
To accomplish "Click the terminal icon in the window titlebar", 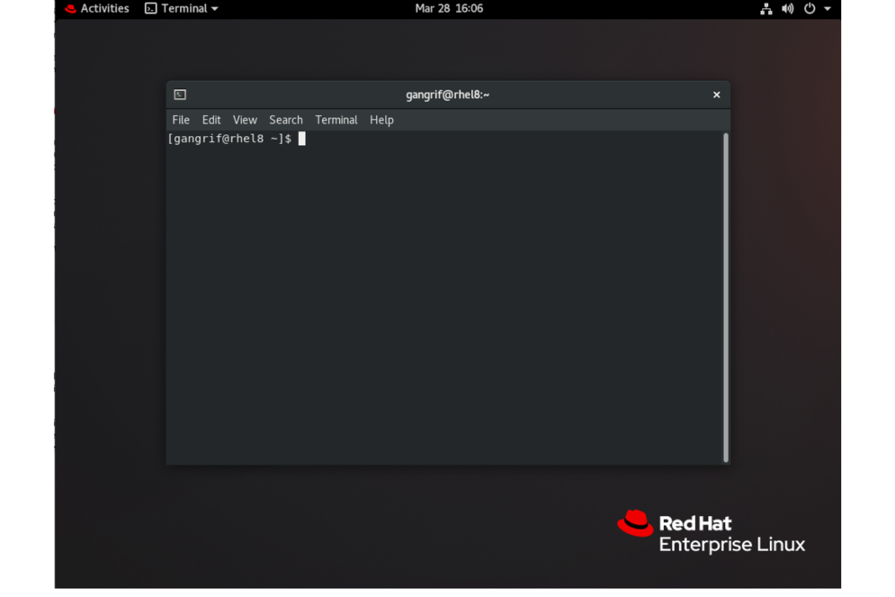I will click(x=180, y=94).
